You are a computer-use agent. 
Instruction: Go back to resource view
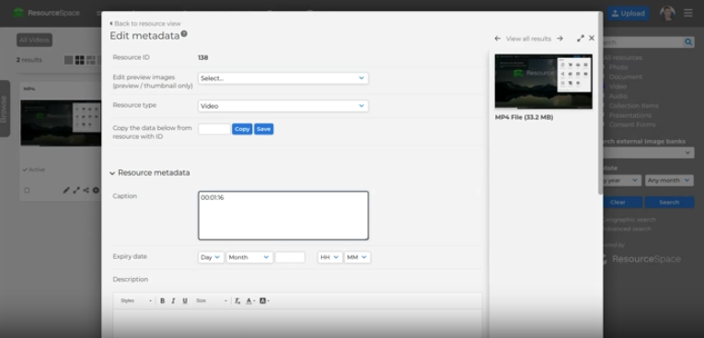[x=145, y=23]
